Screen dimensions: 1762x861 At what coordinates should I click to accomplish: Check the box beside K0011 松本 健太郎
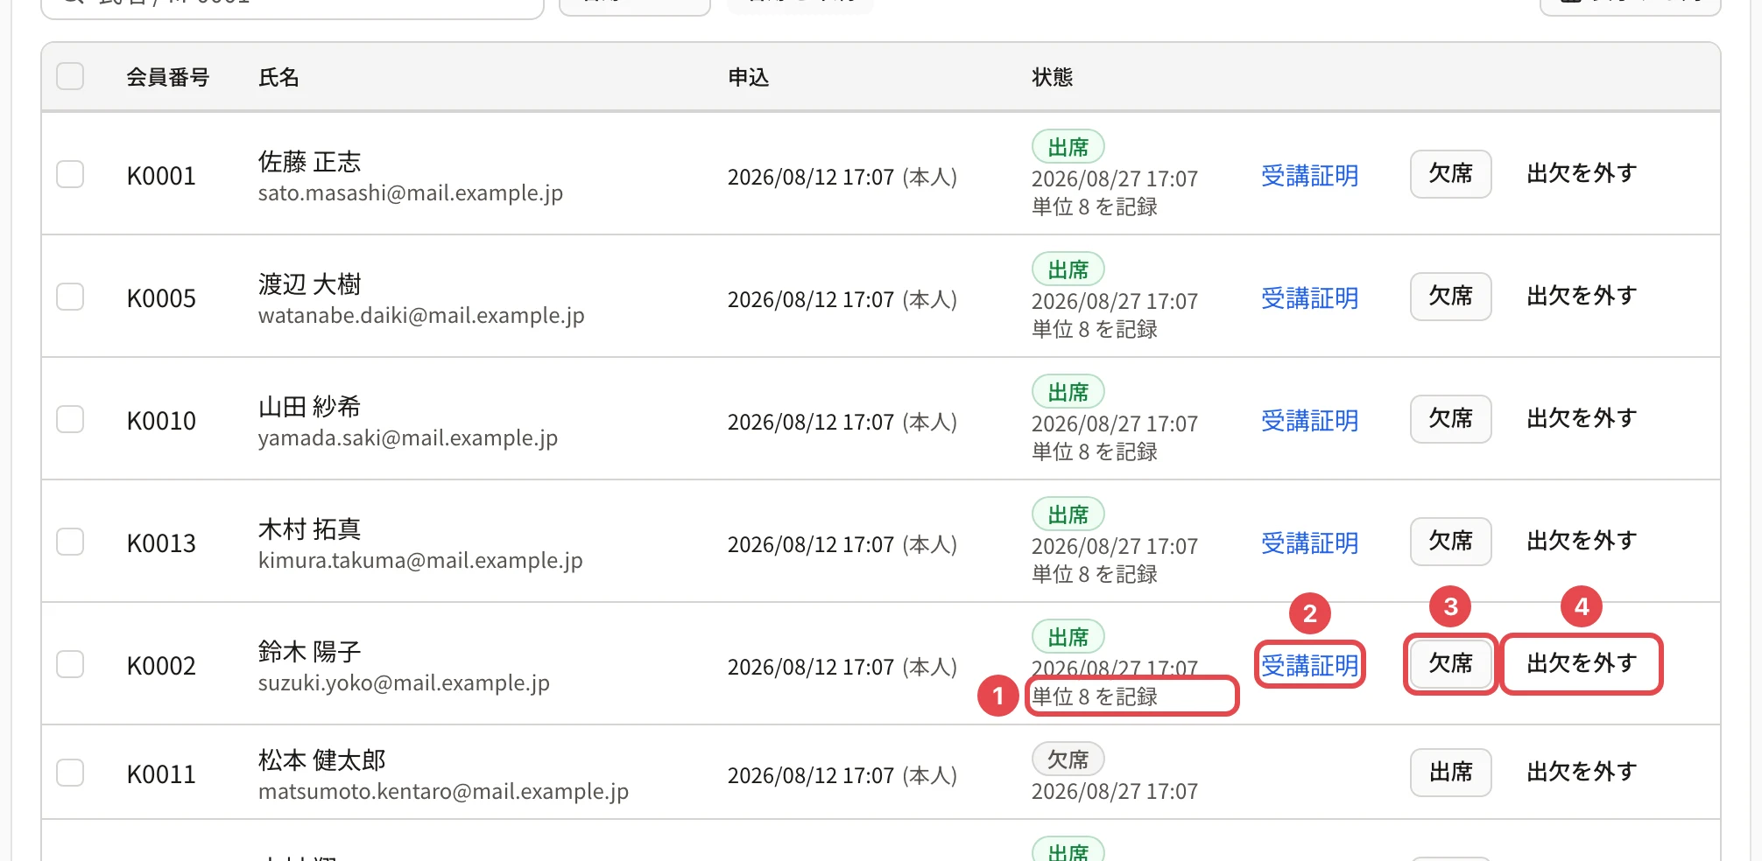pyautogui.click(x=70, y=773)
